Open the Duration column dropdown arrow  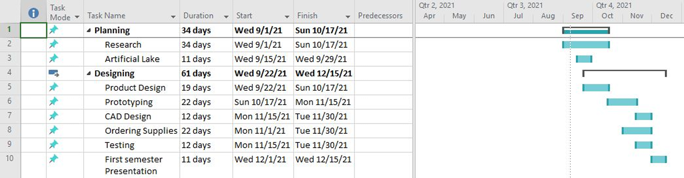[x=226, y=17]
